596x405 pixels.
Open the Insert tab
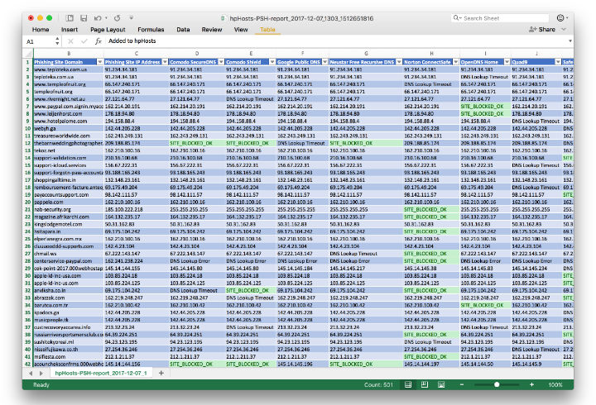[70, 29]
